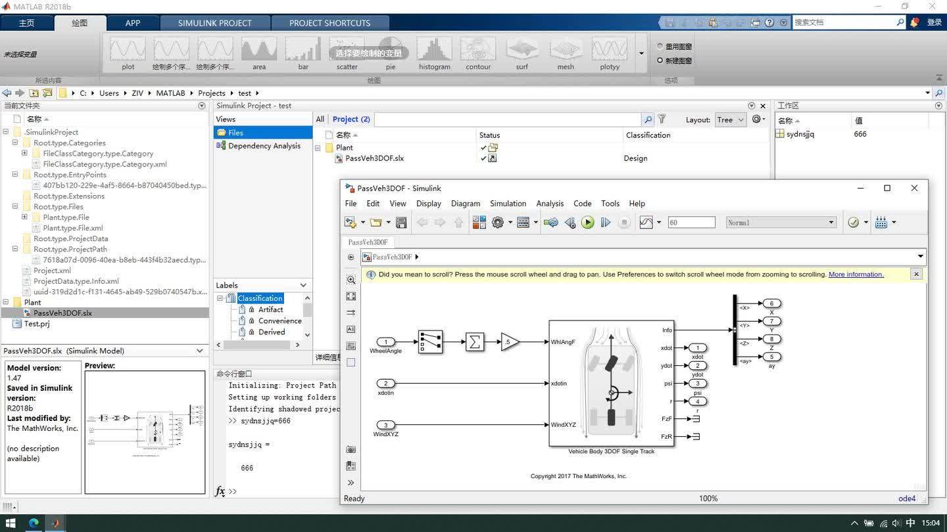This screenshot has height=532, width=947.
Task: Expand the plot gallery dropdown arrow
Action: point(641,53)
